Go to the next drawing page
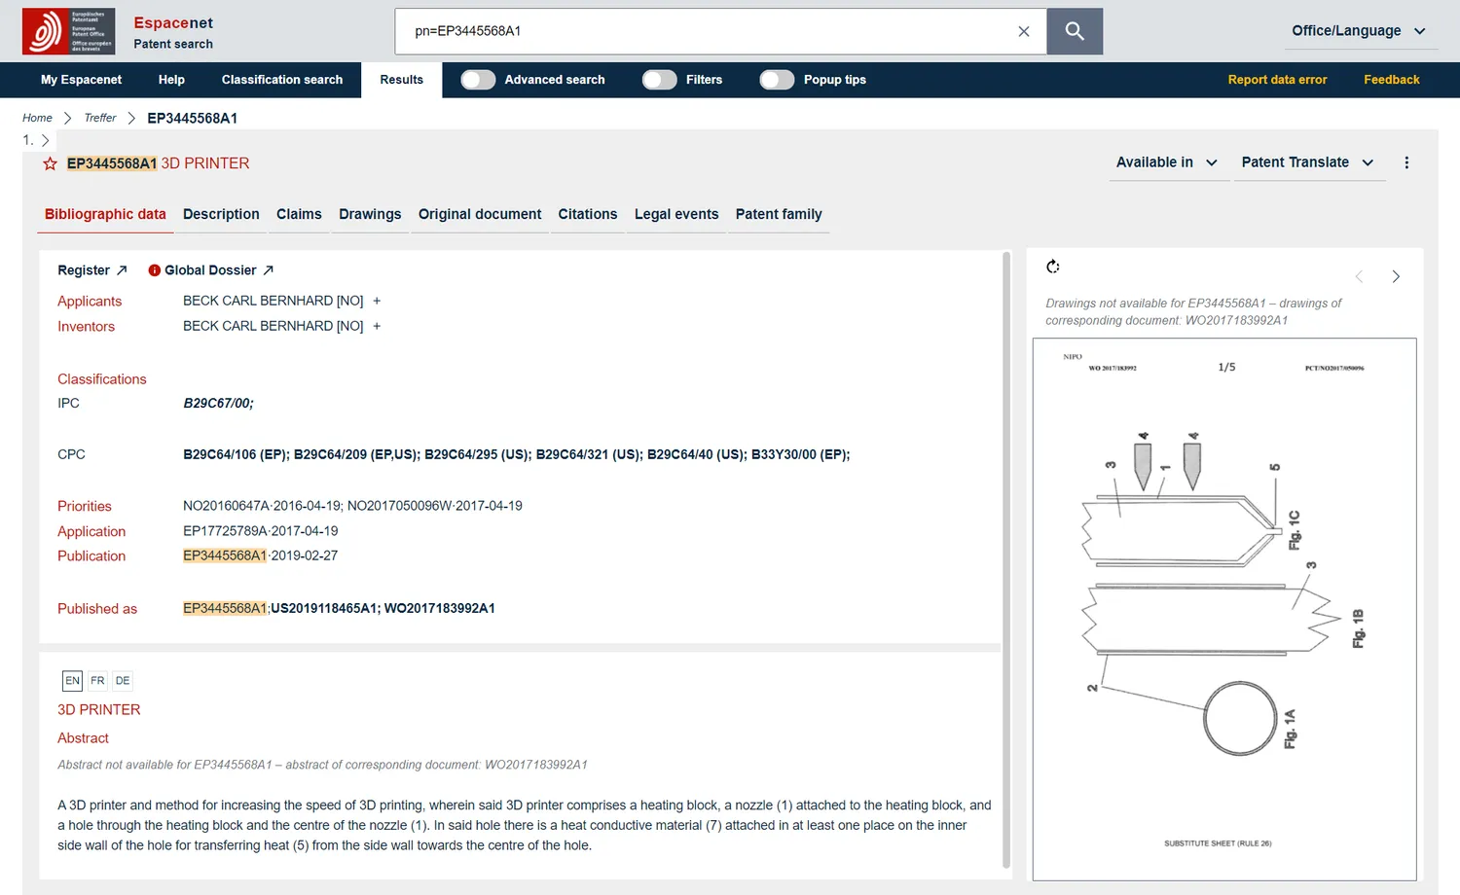This screenshot has width=1460, height=895. pyautogui.click(x=1396, y=276)
